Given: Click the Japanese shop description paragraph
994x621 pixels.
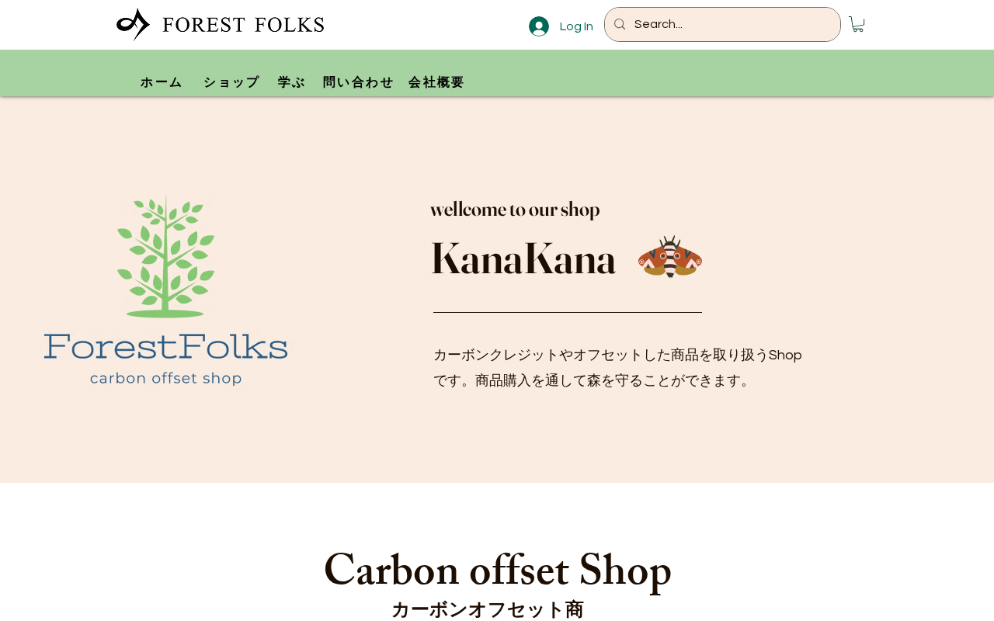Looking at the screenshot, I should (617, 368).
